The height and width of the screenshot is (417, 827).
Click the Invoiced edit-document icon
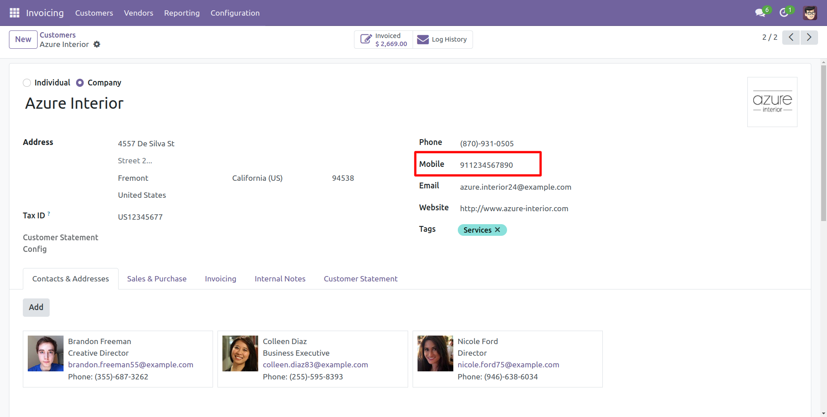click(x=366, y=39)
